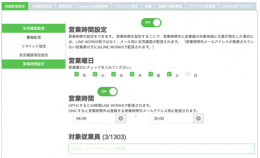Viewport: 260px width, 158px height.
Task: Click the 営業曜日 heading
Action: pos(81,61)
